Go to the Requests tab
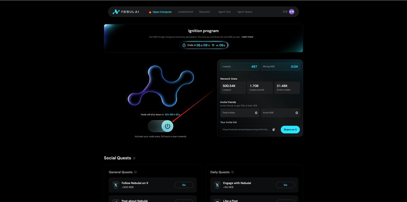This screenshot has width=407, height=202. pyautogui.click(x=205, y=12)
